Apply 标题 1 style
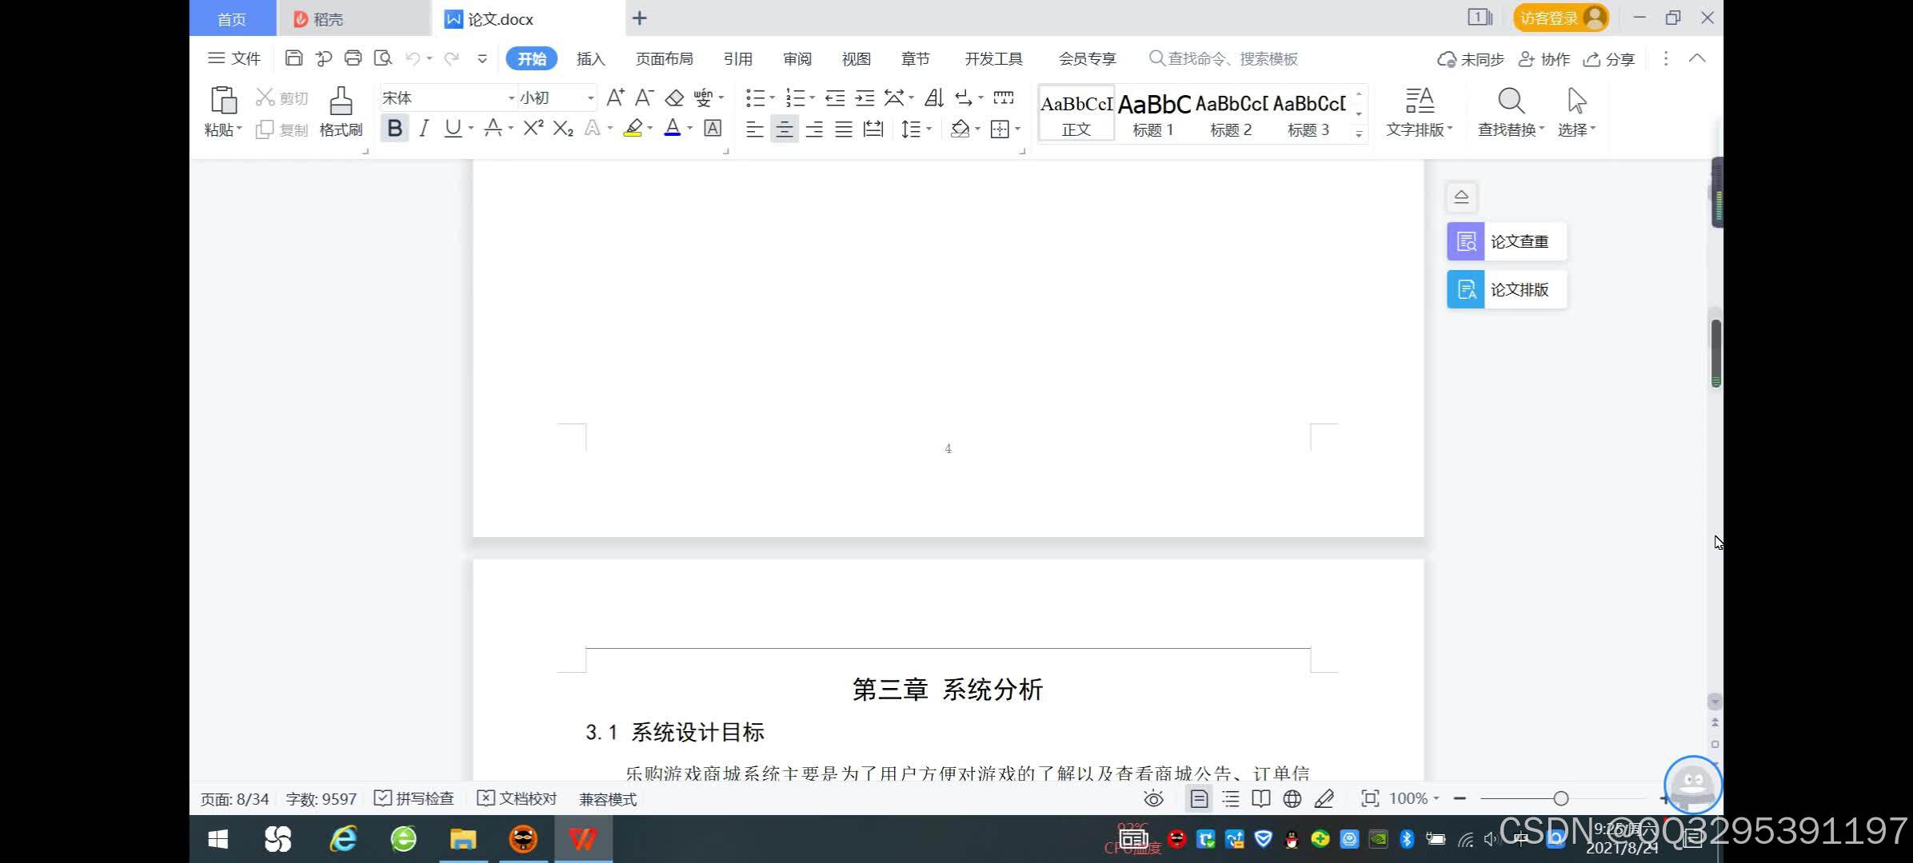The image size is (1913, 863). [x=1153, y=113]
